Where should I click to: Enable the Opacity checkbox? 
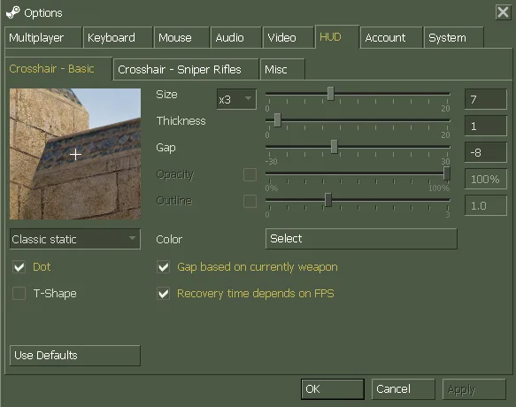pos(250,174)
